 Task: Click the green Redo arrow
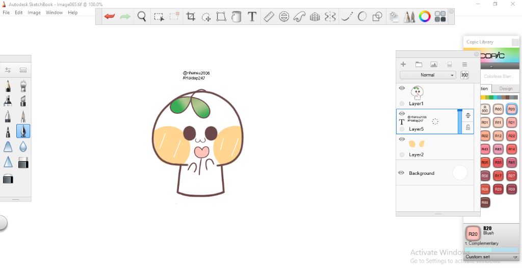[125, 16]
